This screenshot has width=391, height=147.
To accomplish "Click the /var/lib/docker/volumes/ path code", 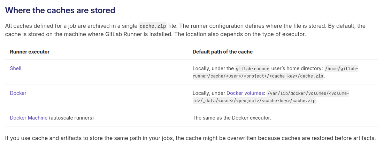I will [x=308, y=93].
